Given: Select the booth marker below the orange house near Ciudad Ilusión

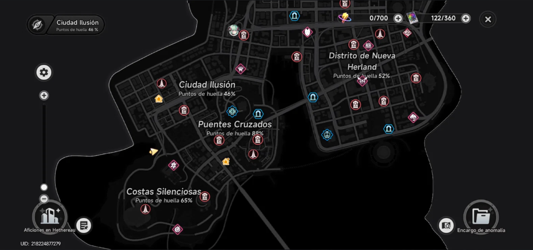Looking at the screenshot, I should [184, 110].
